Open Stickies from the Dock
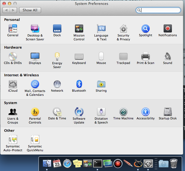Image resolution: width=185 pixels, height=171 pixels. pyautogui.click(x=77, y=163)
